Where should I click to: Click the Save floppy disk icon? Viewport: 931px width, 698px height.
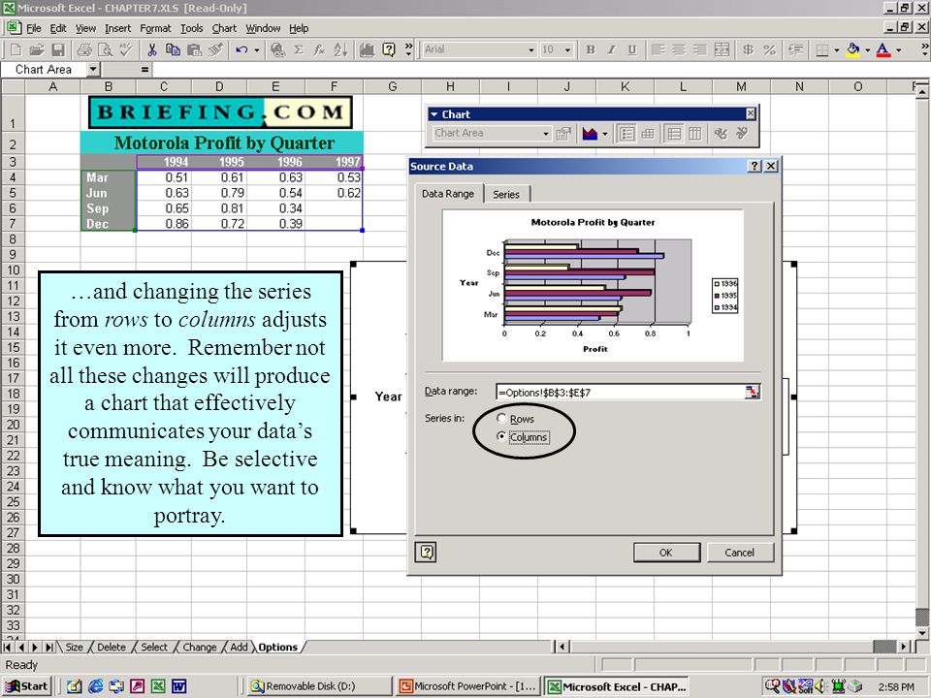(x=57, y=49)
